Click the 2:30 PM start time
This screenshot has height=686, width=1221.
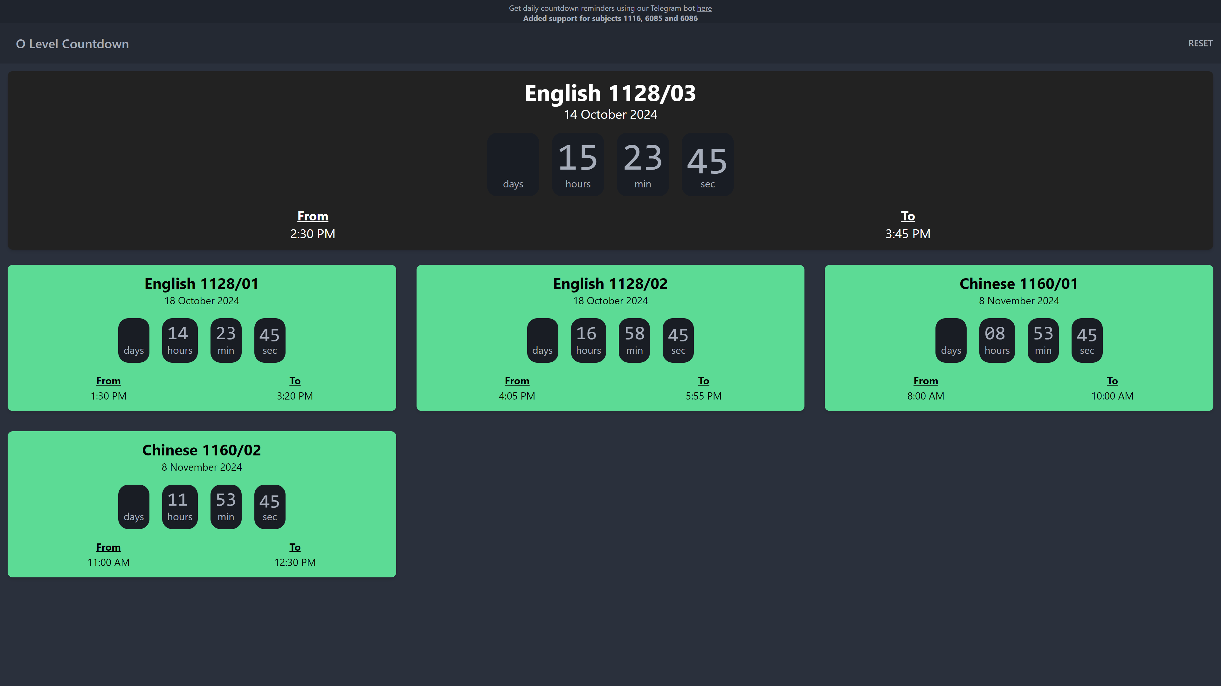coord(312,234)
